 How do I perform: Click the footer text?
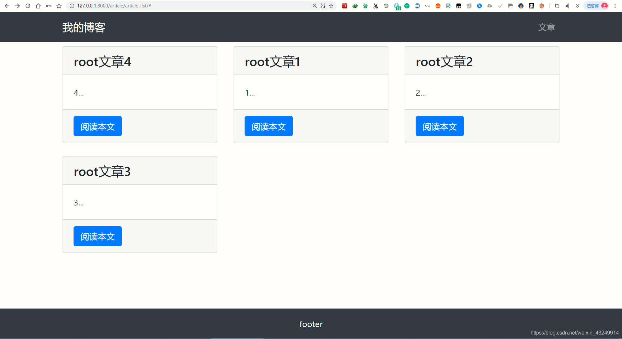click(x=311, y=324)
